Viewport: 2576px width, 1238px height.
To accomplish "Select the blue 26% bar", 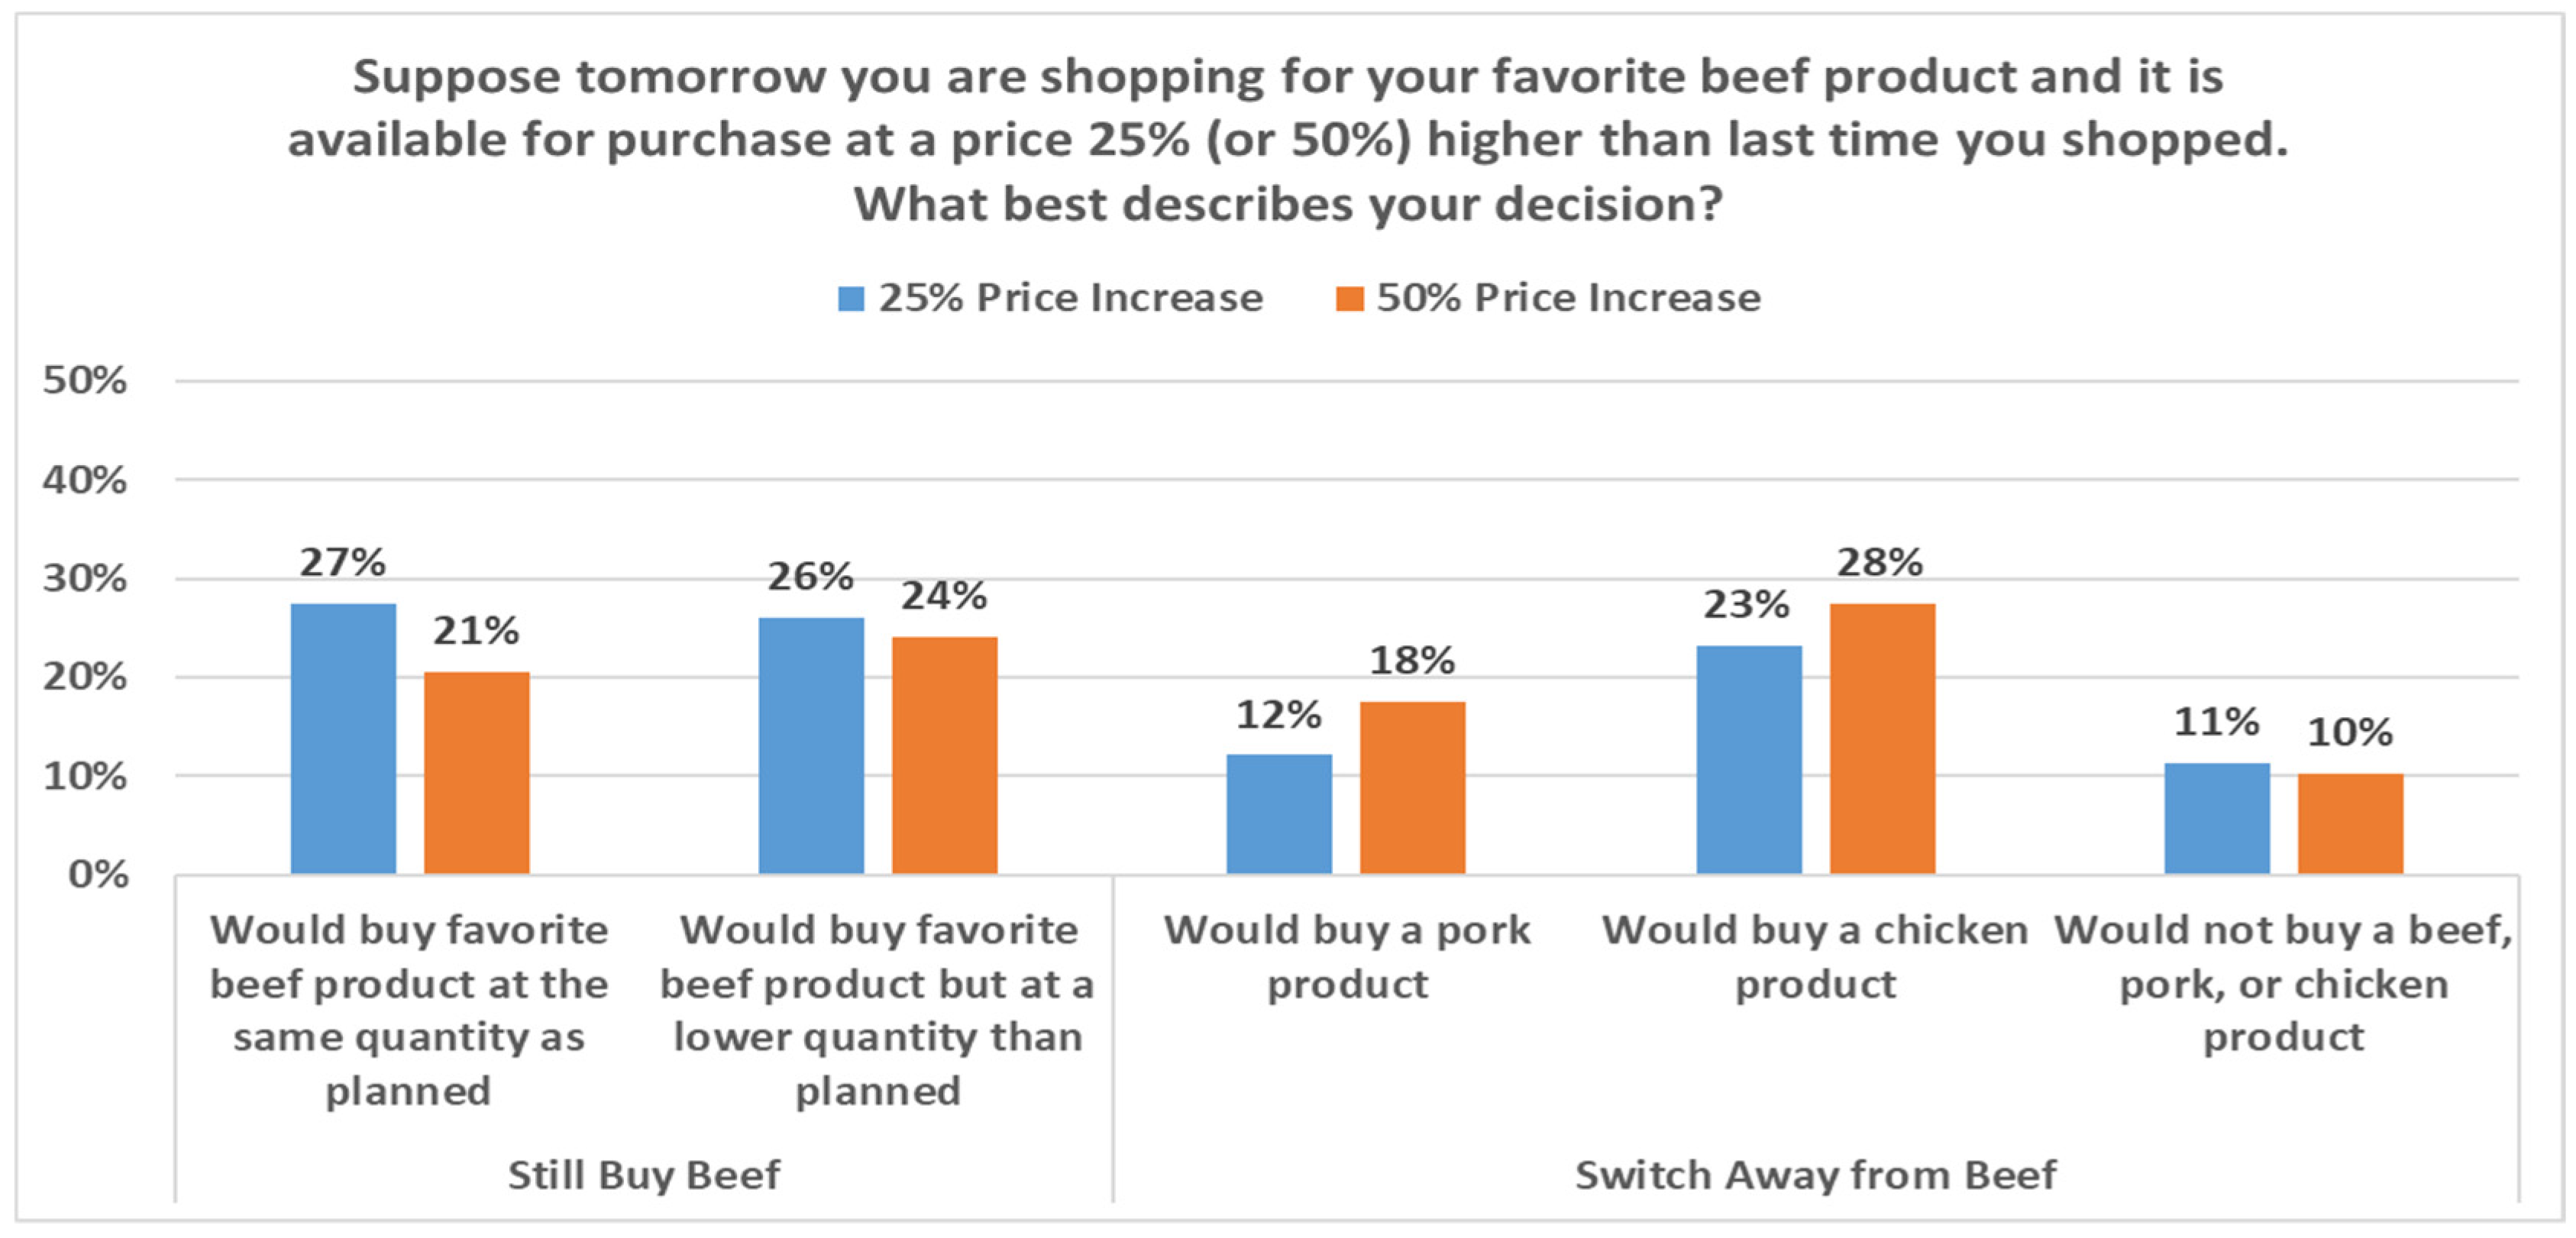I will point(811,745).
